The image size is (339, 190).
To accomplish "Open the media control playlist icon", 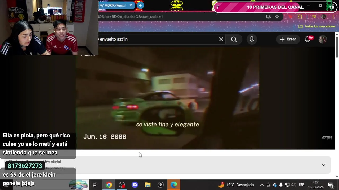I will click(x=314, y=17).
